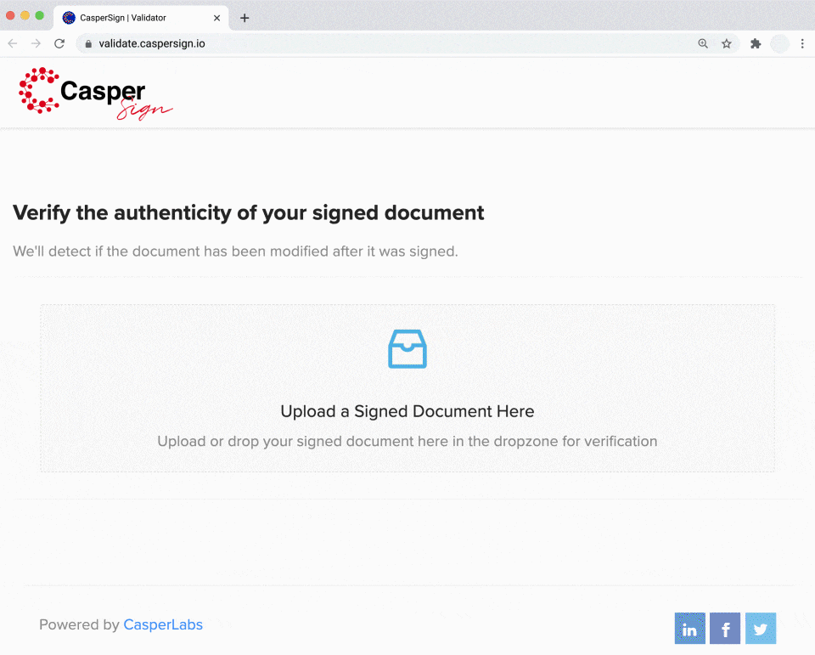View site security lock information
The width and height of the screenshot is (815, 655).
pos(88,43)
